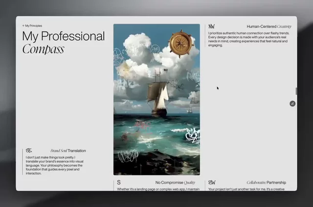Click text 'Your project isn't just another task'
This screenshot has width=313, height=207.
coord(246,189)
